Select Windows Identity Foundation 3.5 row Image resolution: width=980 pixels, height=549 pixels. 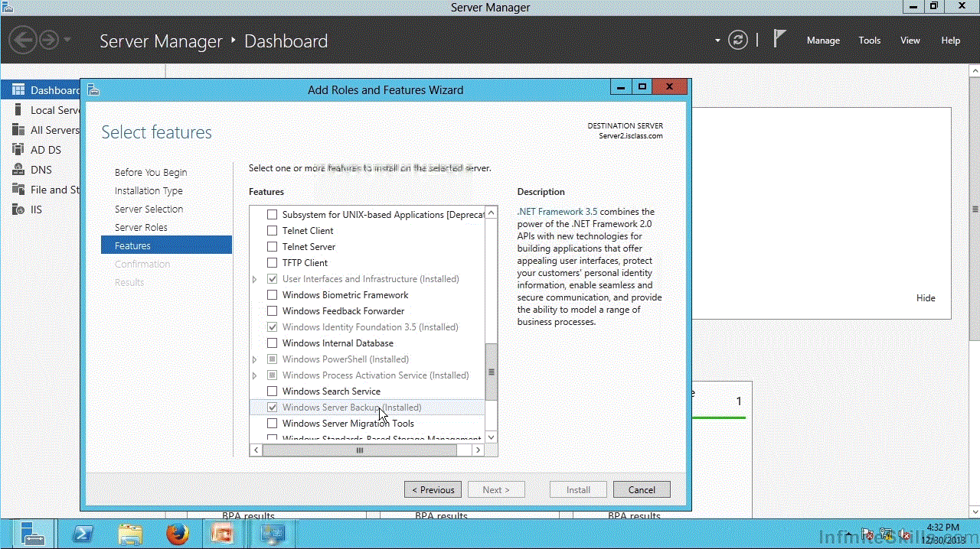367,327
